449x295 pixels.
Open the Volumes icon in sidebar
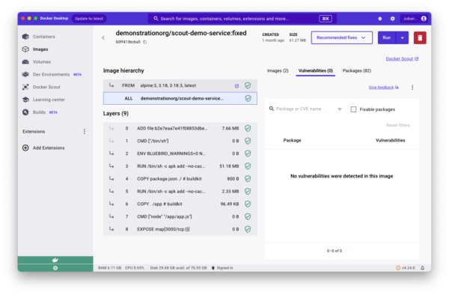(x=25, y=62)
